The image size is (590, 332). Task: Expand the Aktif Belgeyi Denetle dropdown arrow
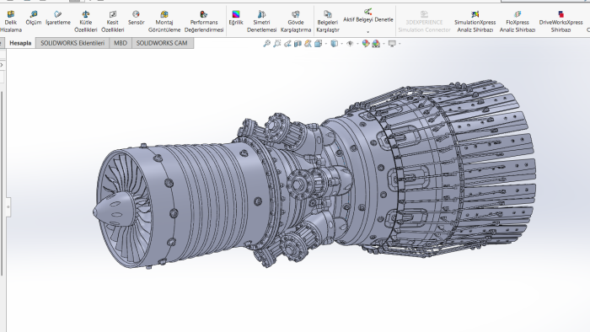click(x=368, y=32)
